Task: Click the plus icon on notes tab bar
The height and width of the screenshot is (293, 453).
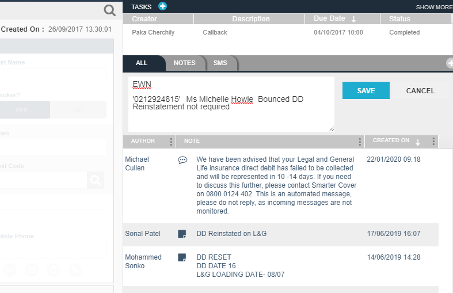Action: [x=450, y=63]
